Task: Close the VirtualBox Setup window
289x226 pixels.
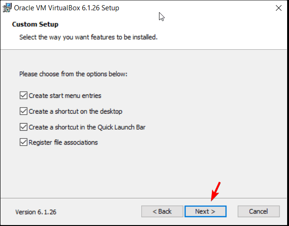Action: 279,8
